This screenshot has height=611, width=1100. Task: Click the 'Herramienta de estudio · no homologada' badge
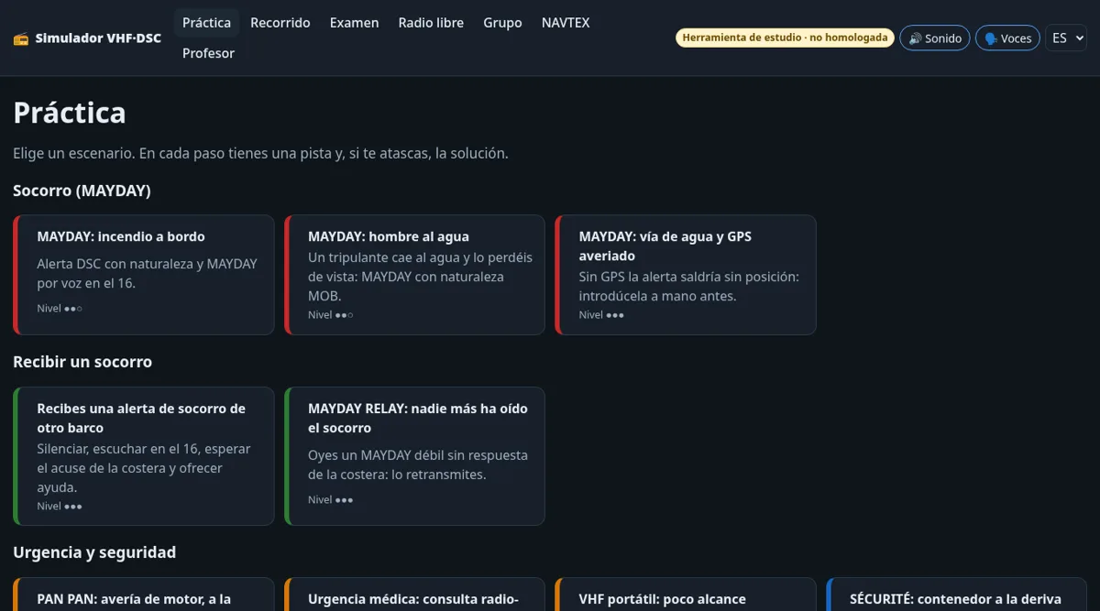pyautogui.click(x=786, y=38)
